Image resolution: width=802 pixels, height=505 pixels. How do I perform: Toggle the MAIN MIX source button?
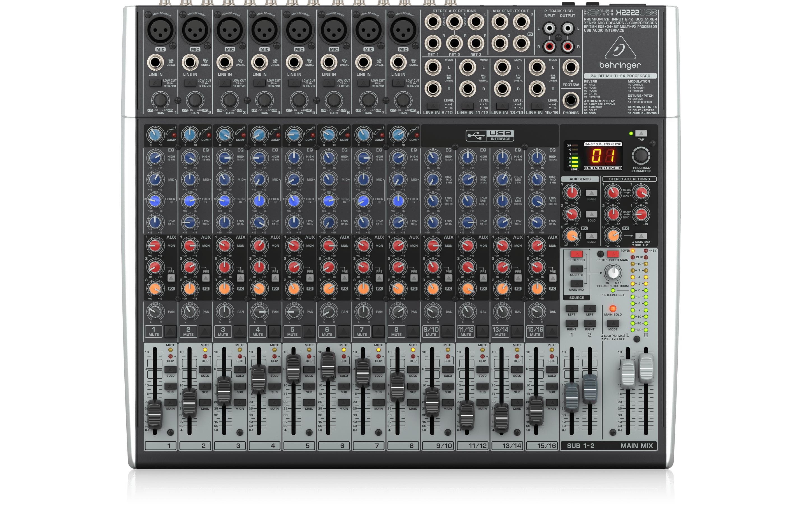click(576, 284)
